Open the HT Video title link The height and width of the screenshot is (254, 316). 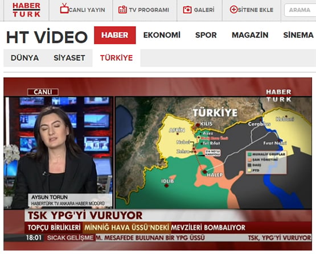click(x=47, y=37)
